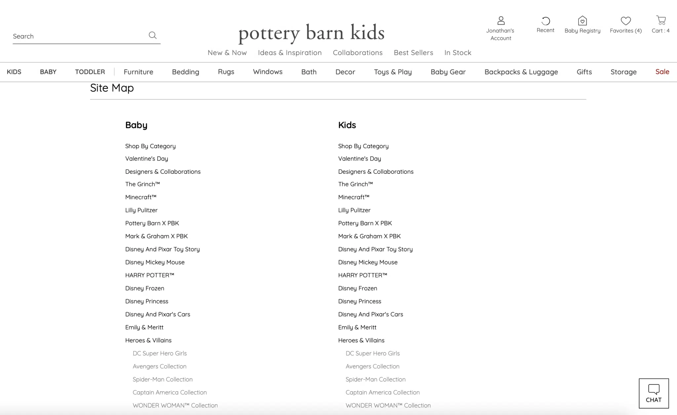Viewport: 677px width, 415px height.
Task: Open the Spider-Man Collection under Kids
Action: pyautogui.click(x=375, y=379)
